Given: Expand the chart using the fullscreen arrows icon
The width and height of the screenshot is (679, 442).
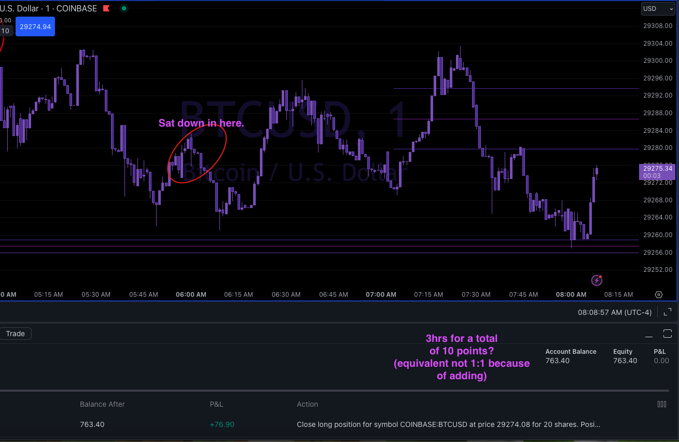Looking at the screenshot, I should (668, 312).
